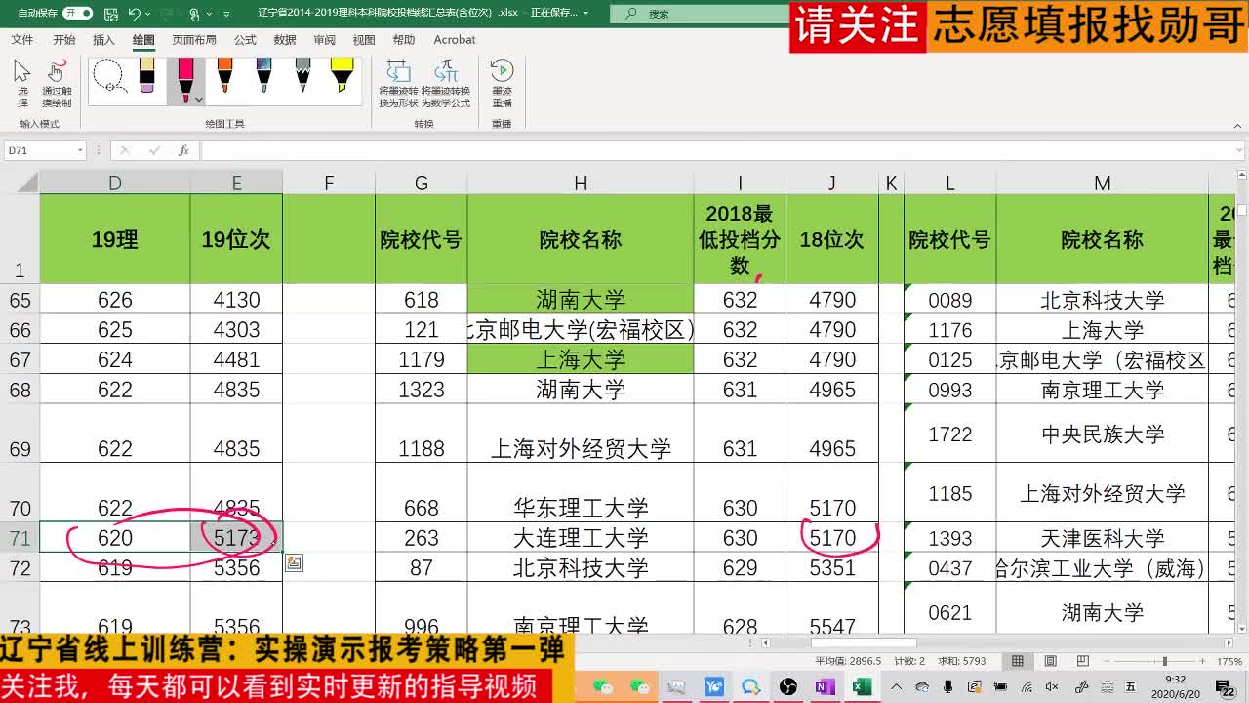This screenshot has height=703, width=1249.
Task: Click Excel icon in taskbar
Action: click(x=862, y=687)
